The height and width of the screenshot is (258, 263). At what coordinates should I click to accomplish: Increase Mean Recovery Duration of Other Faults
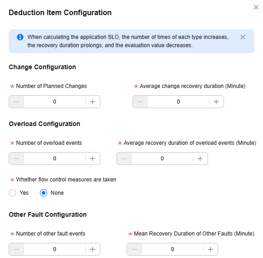pyautogui.click(x=210, y=249)
